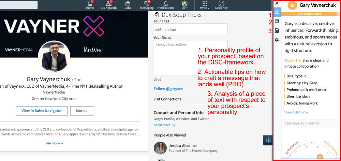The width and height of the screenshot is (341, 161).
Task: Click the VaynerMedia company name
Action: (x=54, y=92)
